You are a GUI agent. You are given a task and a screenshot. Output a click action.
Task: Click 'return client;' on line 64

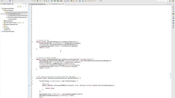pyautogui.click(x=45, y=48)
